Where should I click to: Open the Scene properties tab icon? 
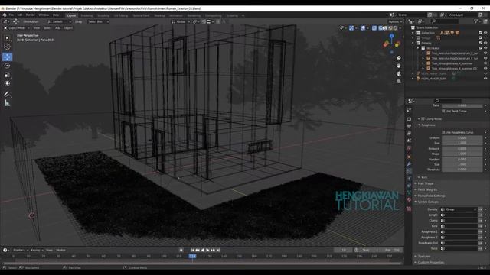point(409,141)
